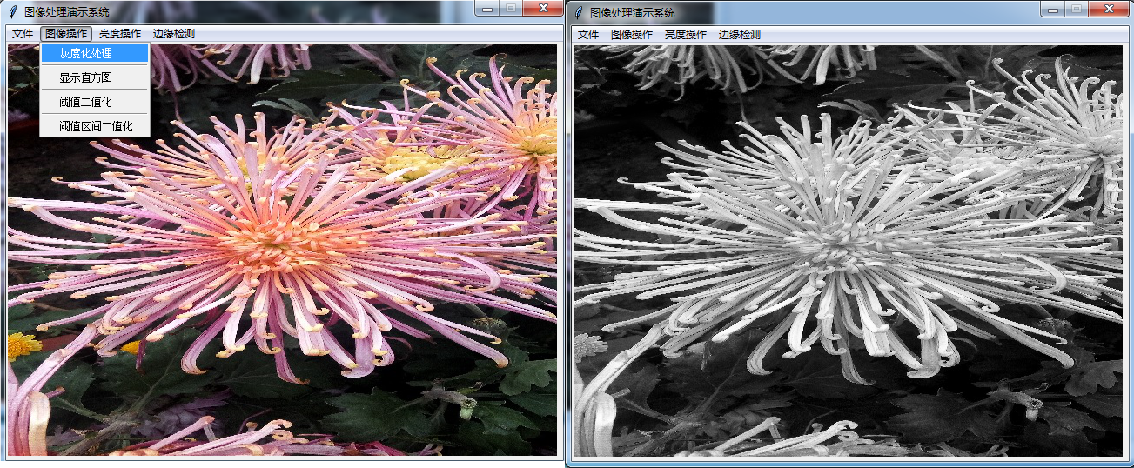The height and width of the screenshot is (468, 1134).
Task: Click the colored chrysanthemum image in left window
Action: pos(282,250)
